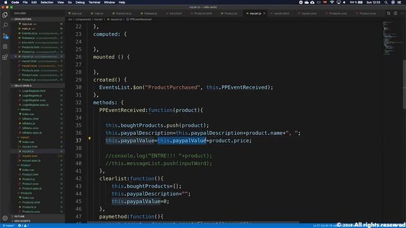Viewport: 406px width, 228px height.
Task: Open the View menu
Action: point(60,3)
